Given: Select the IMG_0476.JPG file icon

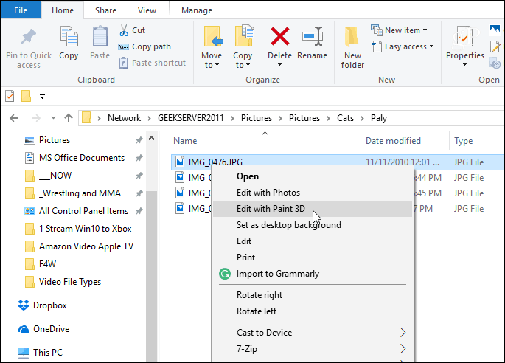Looking at the screenshot, I should (180, 162).
